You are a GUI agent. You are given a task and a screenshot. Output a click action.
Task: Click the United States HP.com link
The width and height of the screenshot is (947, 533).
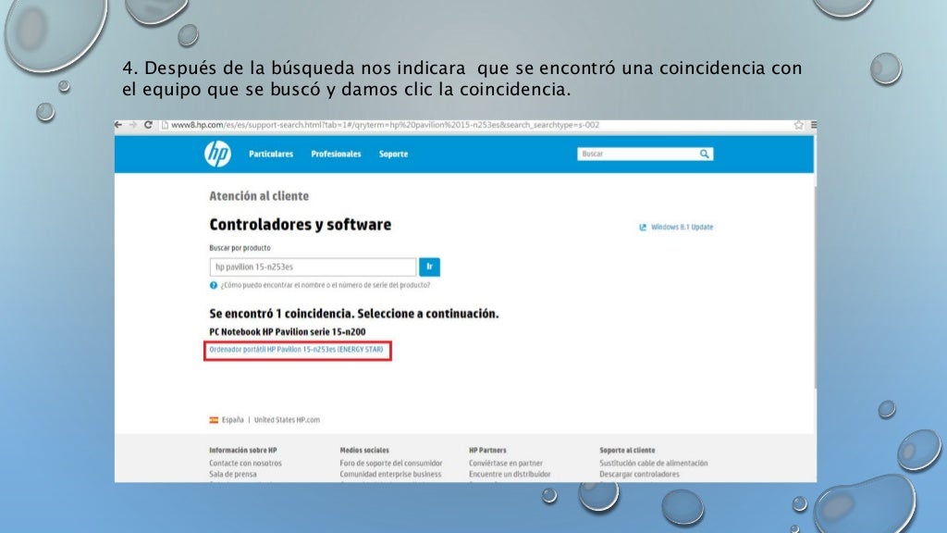point(287,420)
